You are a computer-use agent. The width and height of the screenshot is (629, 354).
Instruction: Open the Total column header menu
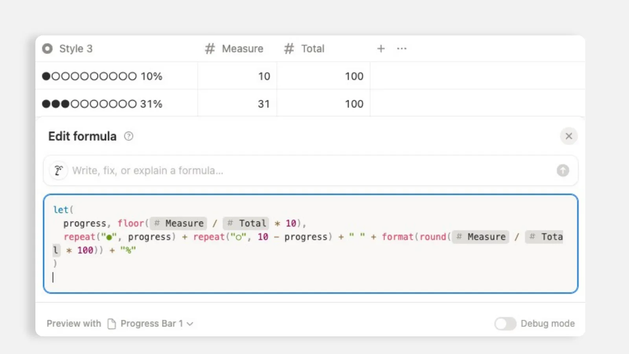coord(324,49)
